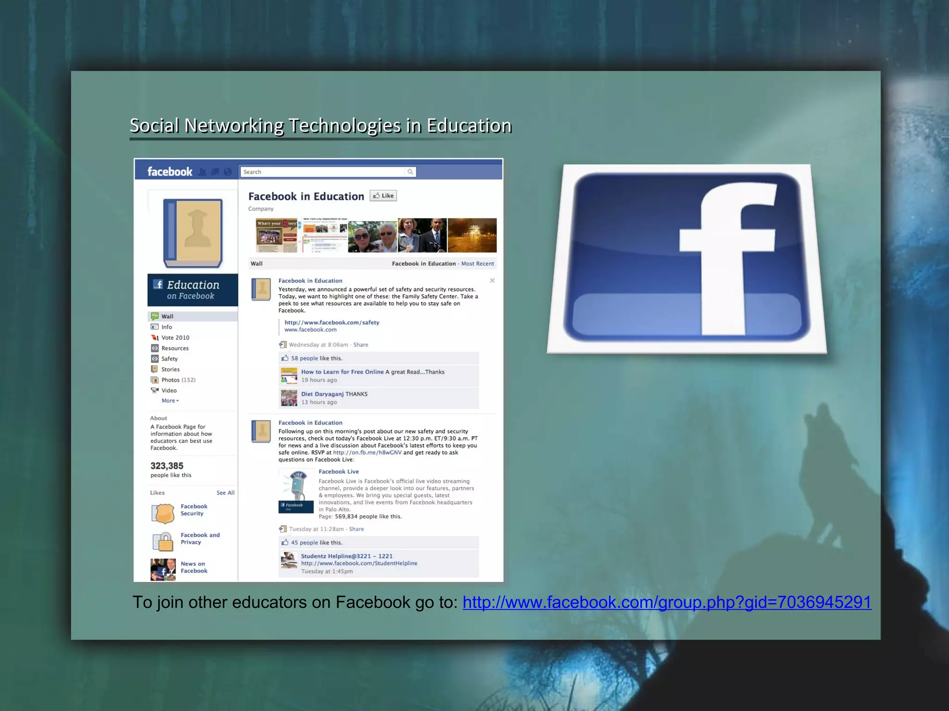Viewport: 949px width, 711px height.
Task: Click the Studentz Helpline commenter avatar
Action: pos(289,560)
